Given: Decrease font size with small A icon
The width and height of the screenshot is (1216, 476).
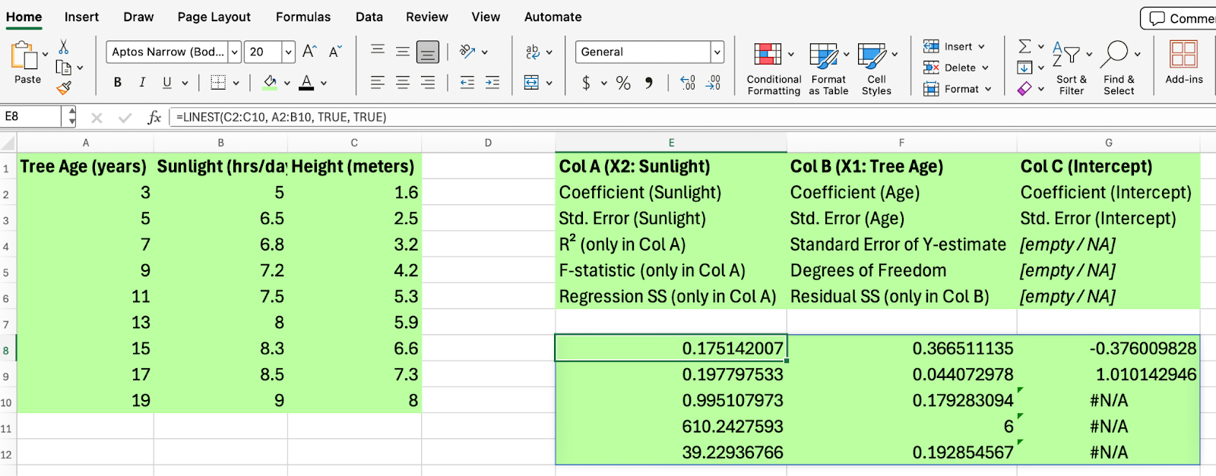Looking at the screenshot, I should 334,52.
